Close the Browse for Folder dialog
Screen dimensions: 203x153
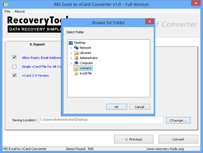[x=150, y=22]
